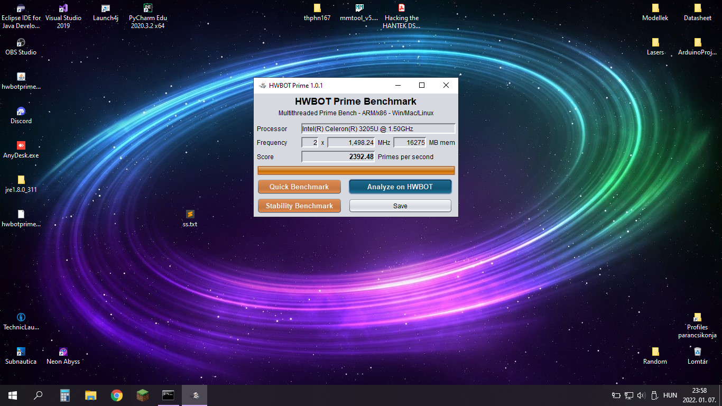Click the Analyze on HWBOT button
722x406 pixels.
point(400,187)
